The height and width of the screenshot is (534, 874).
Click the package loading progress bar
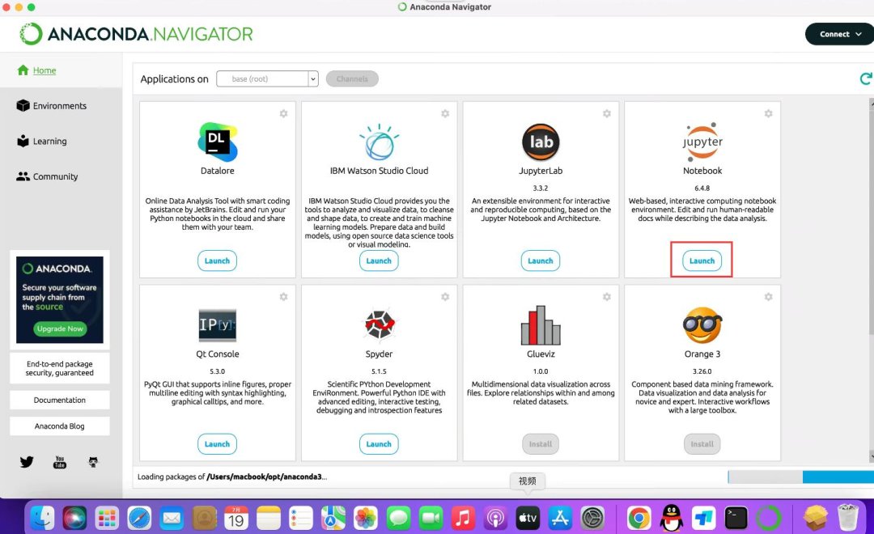pos(801,477)
